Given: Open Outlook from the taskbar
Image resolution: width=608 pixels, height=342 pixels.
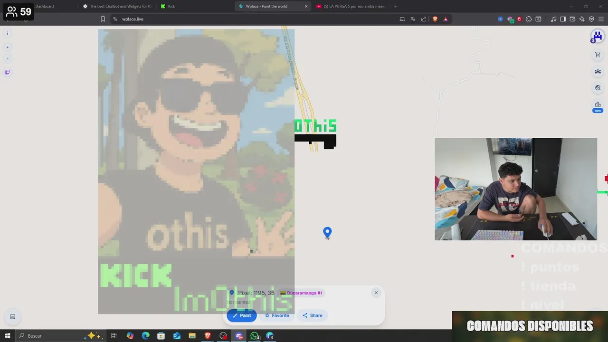Looking at the screenshot, I should click(x=176, y=336).
